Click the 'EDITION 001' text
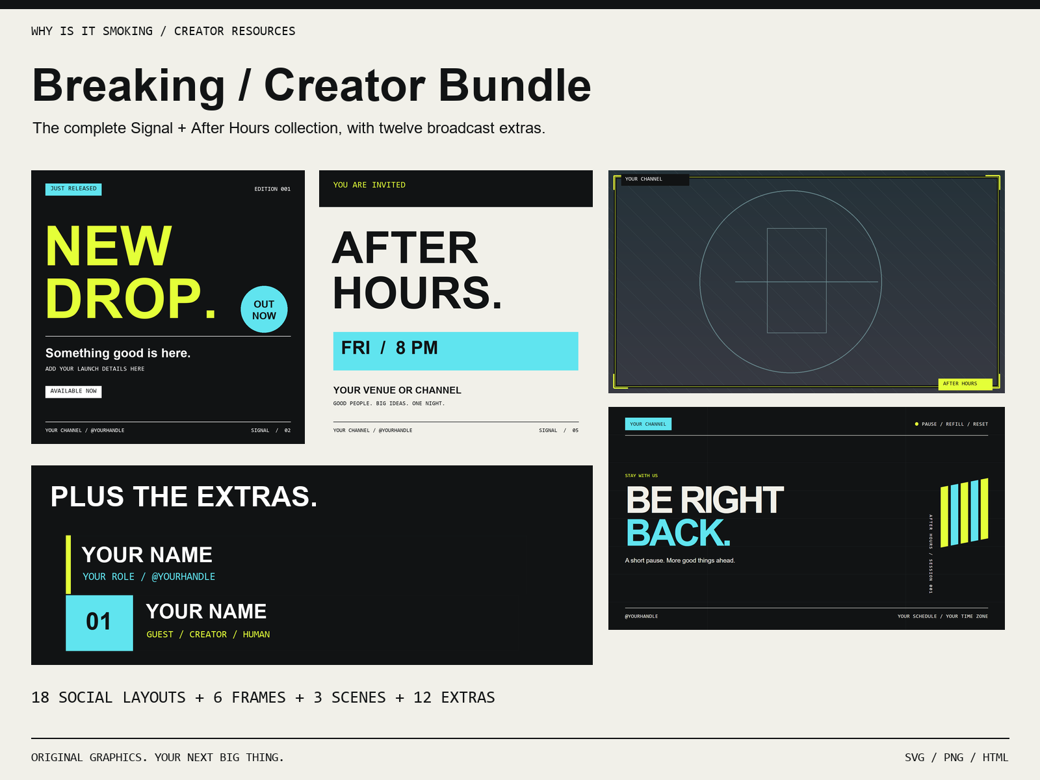This screenshot has width=1040, height=780. pyautogui.click(x=272, y=189)
